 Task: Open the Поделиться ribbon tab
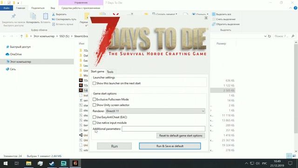click(x=38, y=8)
